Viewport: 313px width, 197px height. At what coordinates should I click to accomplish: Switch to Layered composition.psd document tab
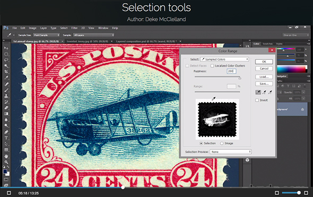click(x=146, y=41)
